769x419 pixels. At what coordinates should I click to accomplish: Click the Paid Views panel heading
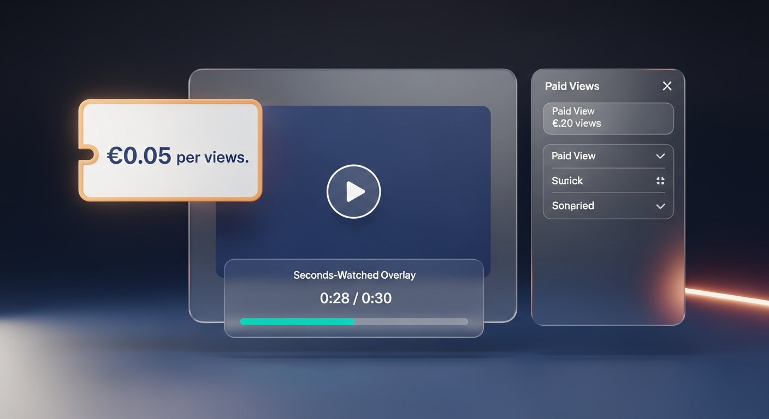(572, 86)
